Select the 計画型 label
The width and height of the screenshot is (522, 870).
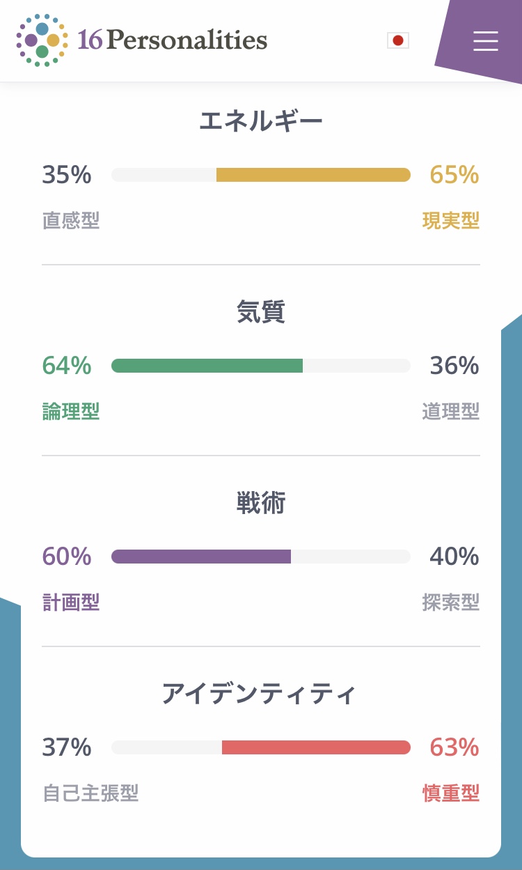tap(71, 603)
